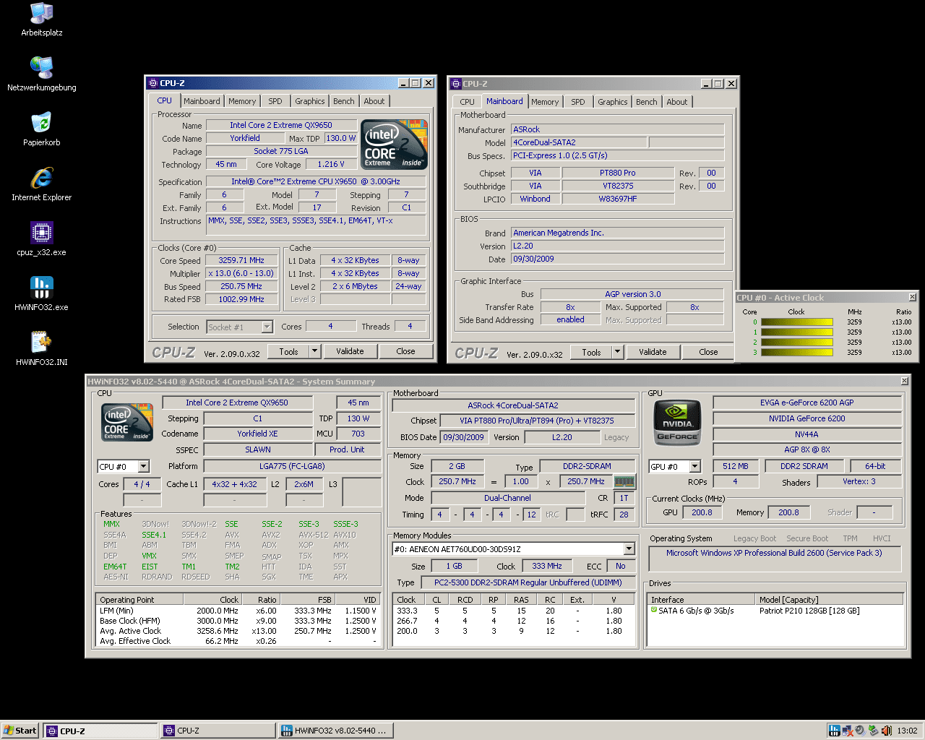
Task: Click the Intel Core 2 Extreme logo in CPU-Z
Action: pos(395,145)
